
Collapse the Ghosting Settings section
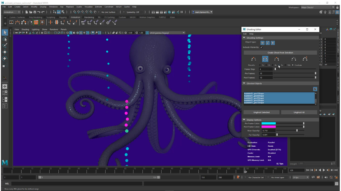tap(244, 38)
